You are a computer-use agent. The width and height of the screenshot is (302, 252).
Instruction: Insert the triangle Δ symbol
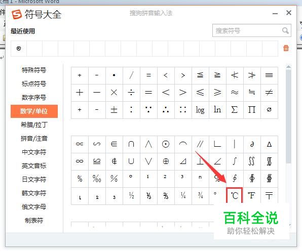[269, 144]
